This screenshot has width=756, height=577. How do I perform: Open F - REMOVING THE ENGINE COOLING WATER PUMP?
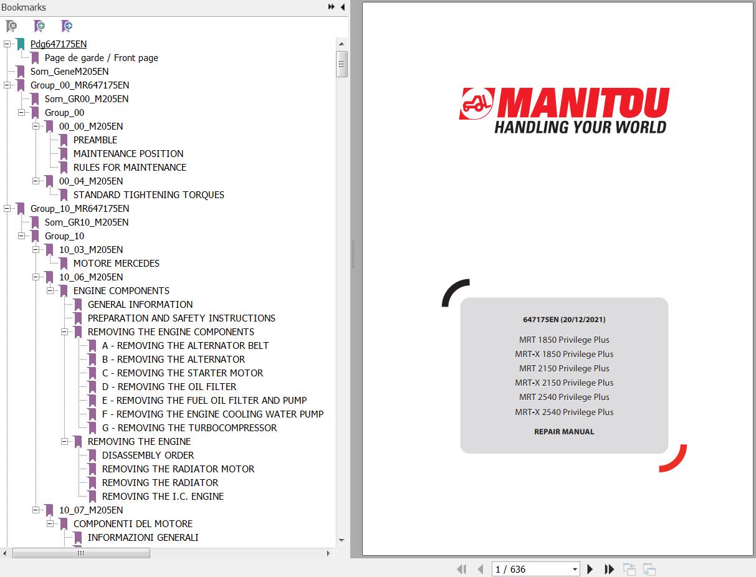click(x=213, y=414)
